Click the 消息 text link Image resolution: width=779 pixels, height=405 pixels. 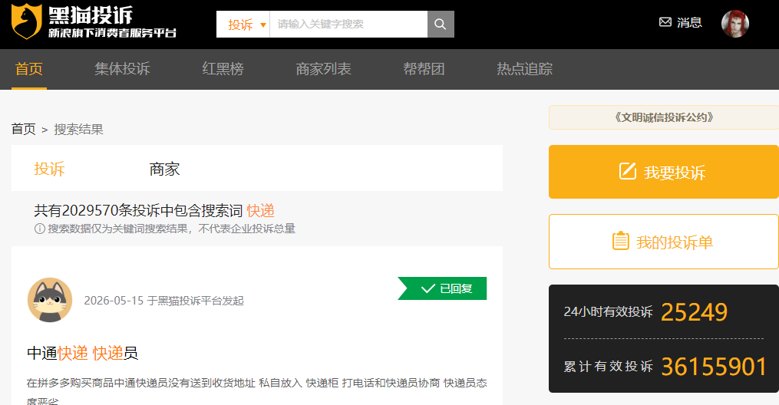689,22
